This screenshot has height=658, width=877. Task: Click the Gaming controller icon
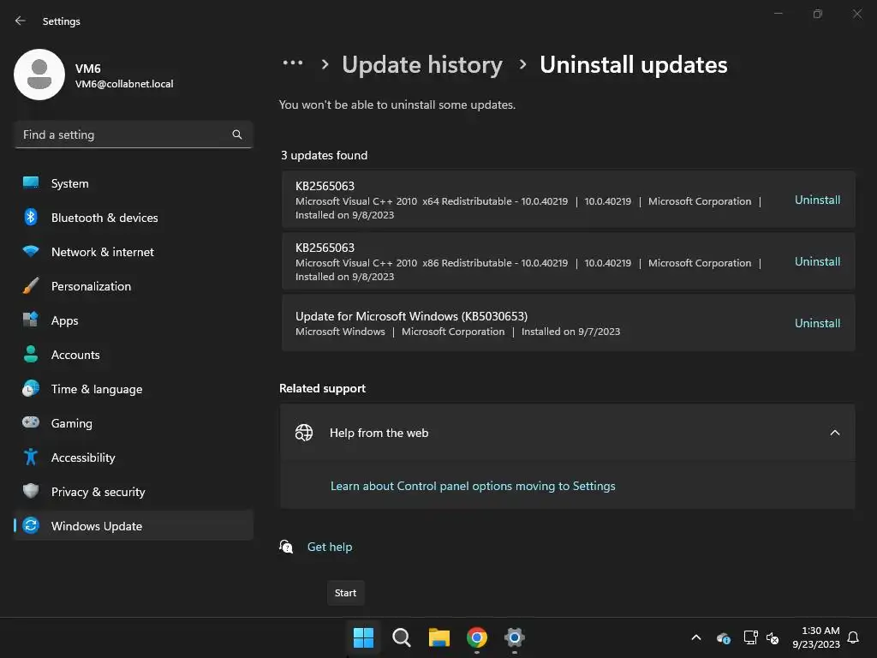(31, 422)
